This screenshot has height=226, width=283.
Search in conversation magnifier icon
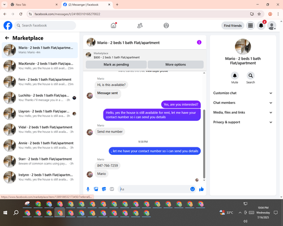click(x=251, y=76)
